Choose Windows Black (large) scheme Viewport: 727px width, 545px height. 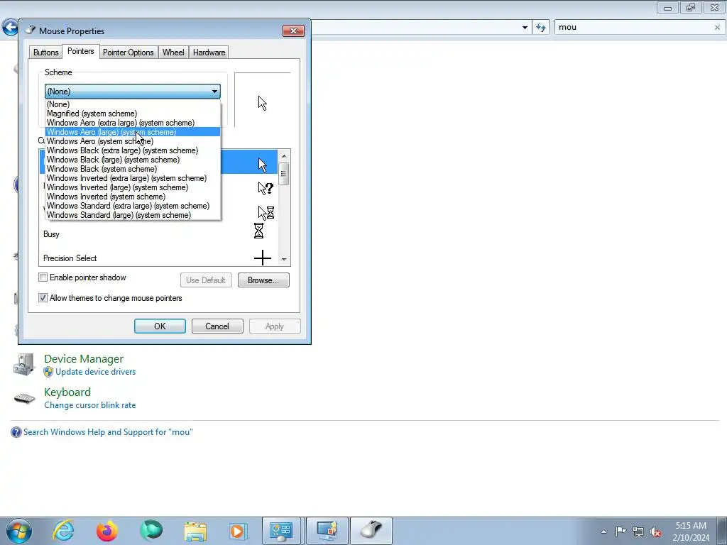[133, 160]
